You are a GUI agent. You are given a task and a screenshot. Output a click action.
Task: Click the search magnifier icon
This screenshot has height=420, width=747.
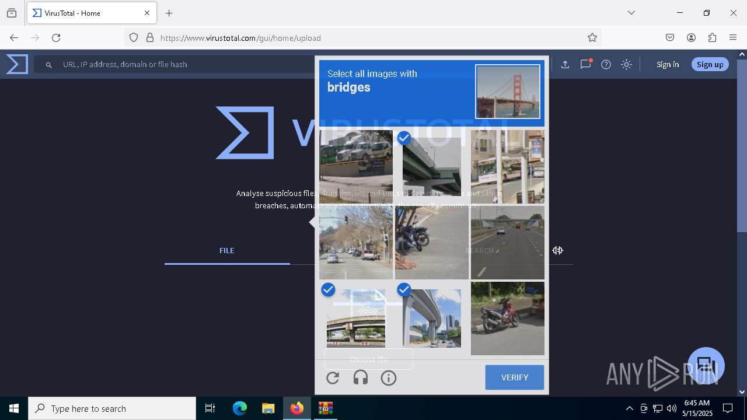(49, 65)
